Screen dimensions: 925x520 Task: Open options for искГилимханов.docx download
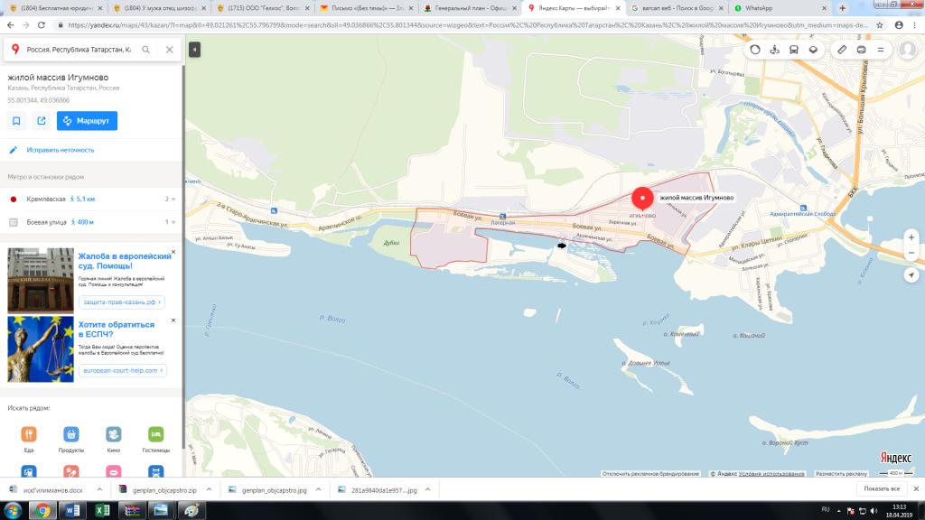coord(98,490)
